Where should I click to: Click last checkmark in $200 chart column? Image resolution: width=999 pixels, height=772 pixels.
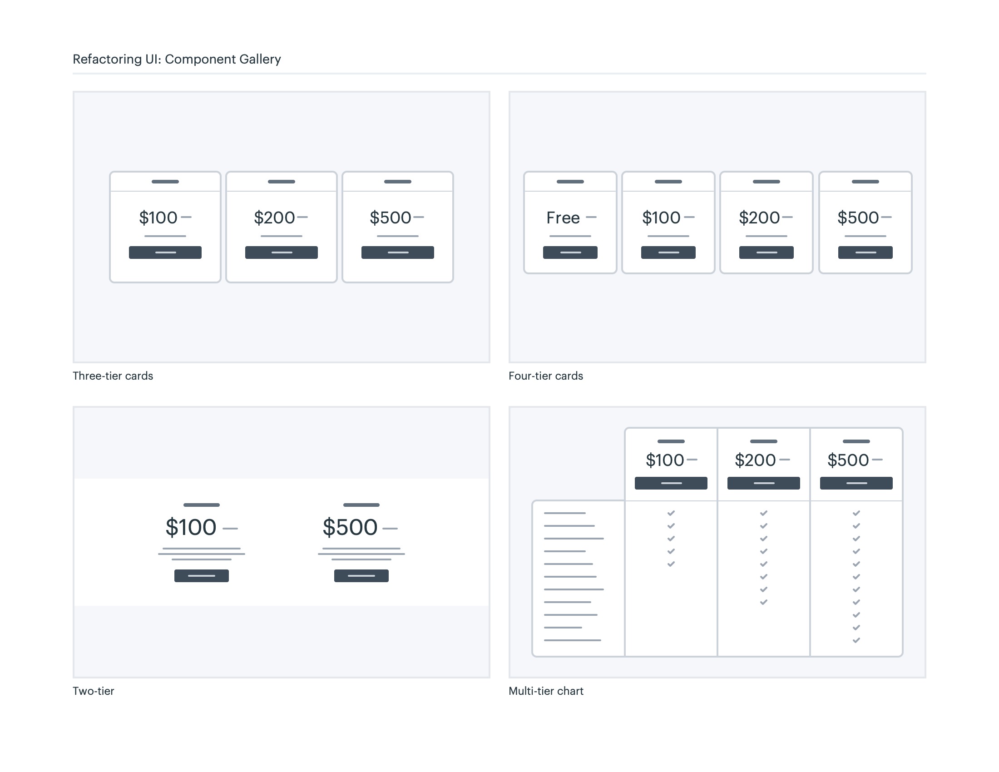763,602
